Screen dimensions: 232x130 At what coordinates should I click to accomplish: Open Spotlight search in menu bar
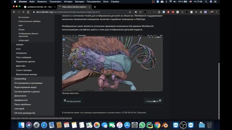(x=206, y=1)
